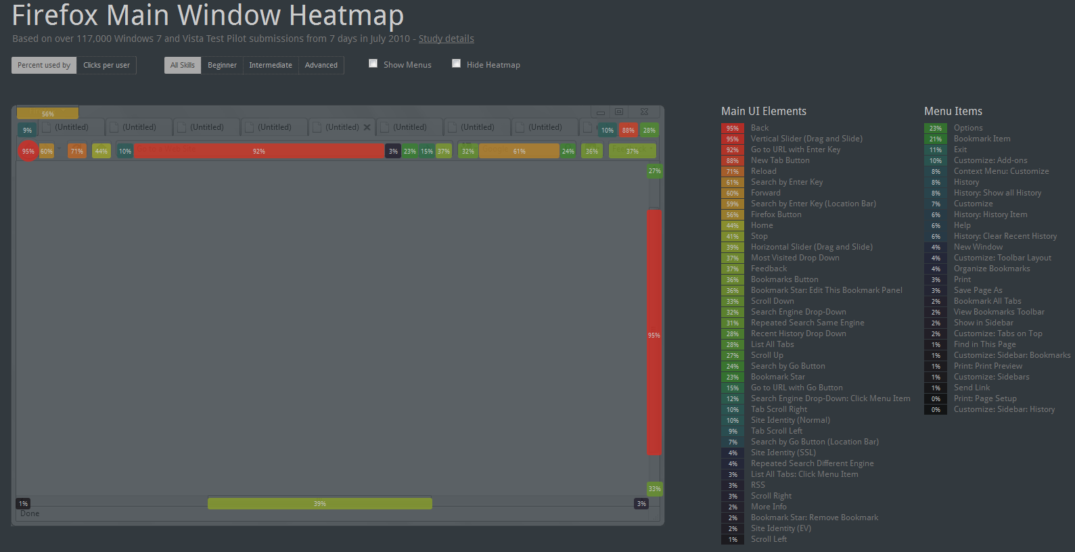Click 'Save Page As' in Menu Items list
The image size is (1075, 552).
pos(978,290)
